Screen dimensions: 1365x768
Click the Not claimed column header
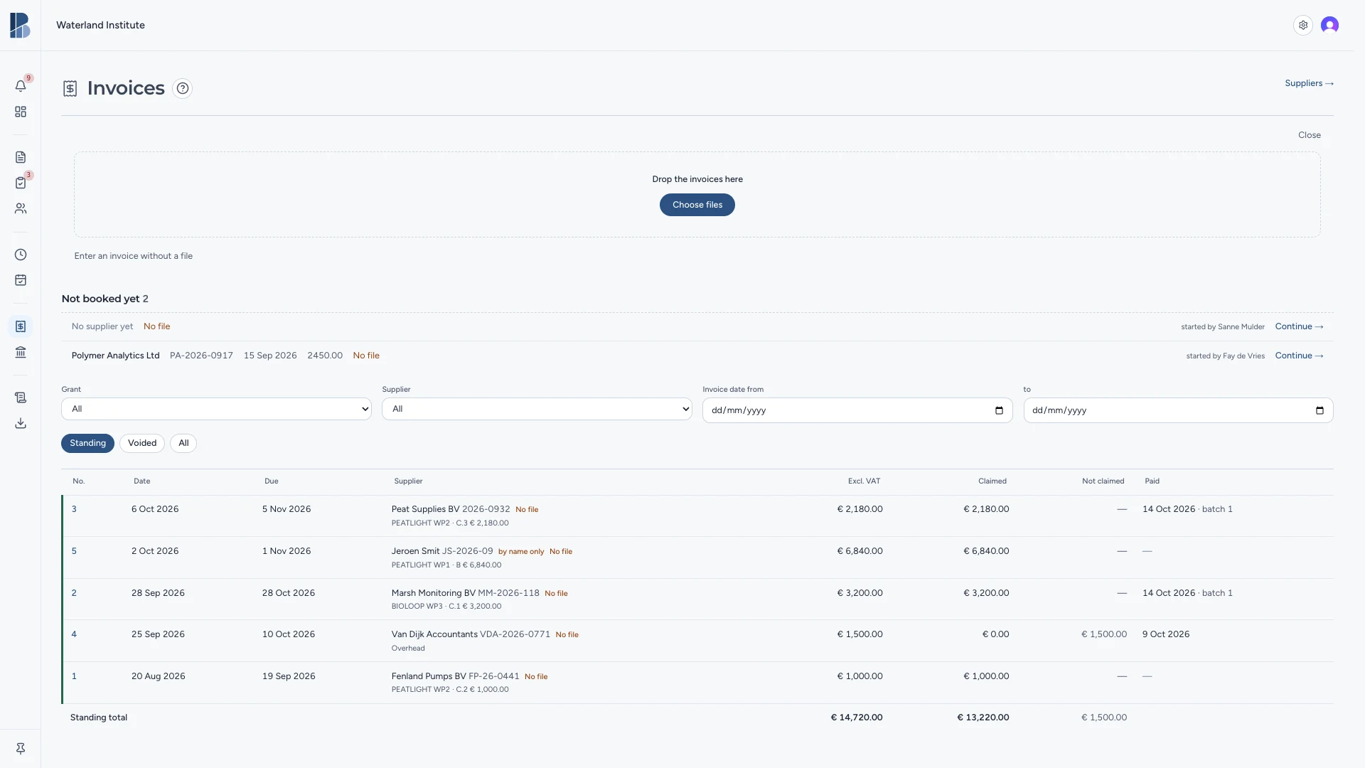[1103, 481]
